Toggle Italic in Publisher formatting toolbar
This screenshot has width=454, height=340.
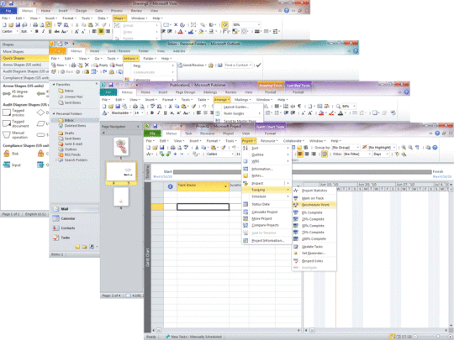pos(158,113)
